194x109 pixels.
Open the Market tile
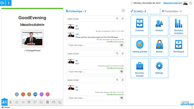tap(159, 47)
